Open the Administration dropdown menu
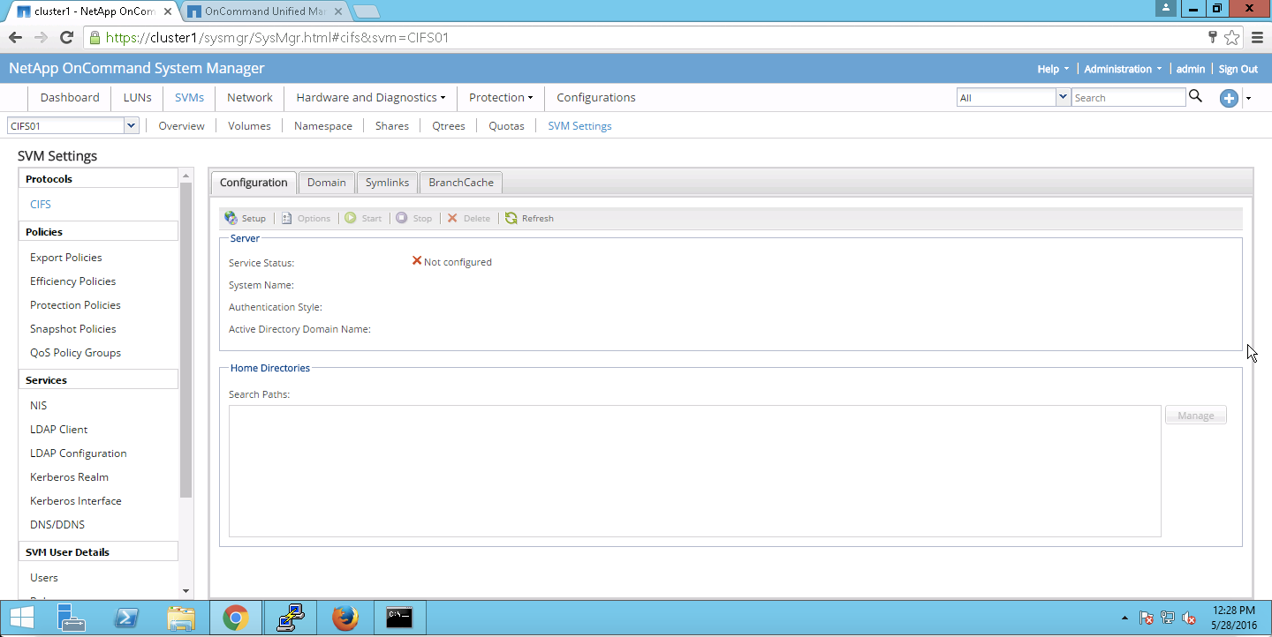The image size is (1272, 637). coord(1123,69)
